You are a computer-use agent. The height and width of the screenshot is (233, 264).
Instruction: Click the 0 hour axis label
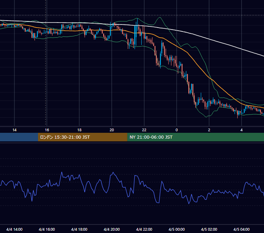(x=177, y=130)
